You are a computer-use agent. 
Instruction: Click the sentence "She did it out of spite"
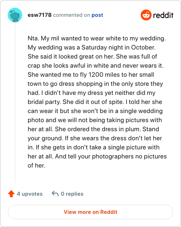93,102
